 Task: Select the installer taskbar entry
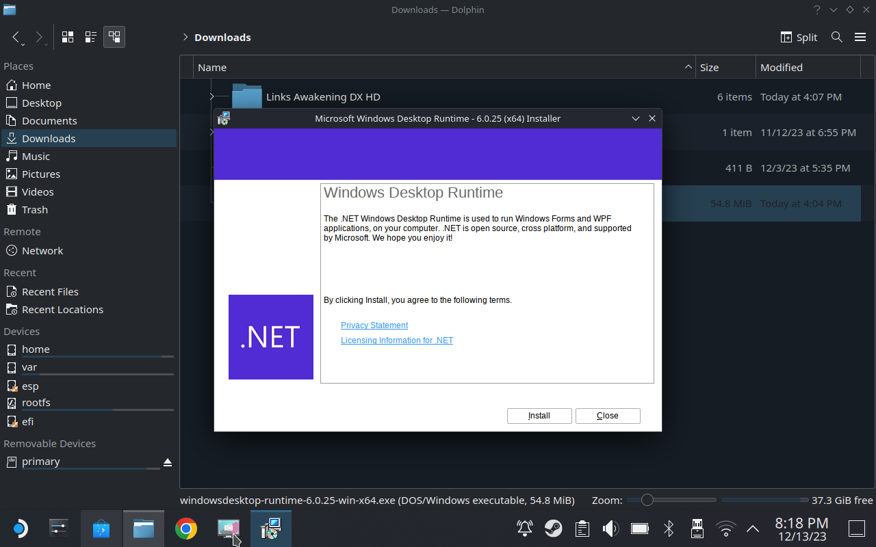(271, 529)
